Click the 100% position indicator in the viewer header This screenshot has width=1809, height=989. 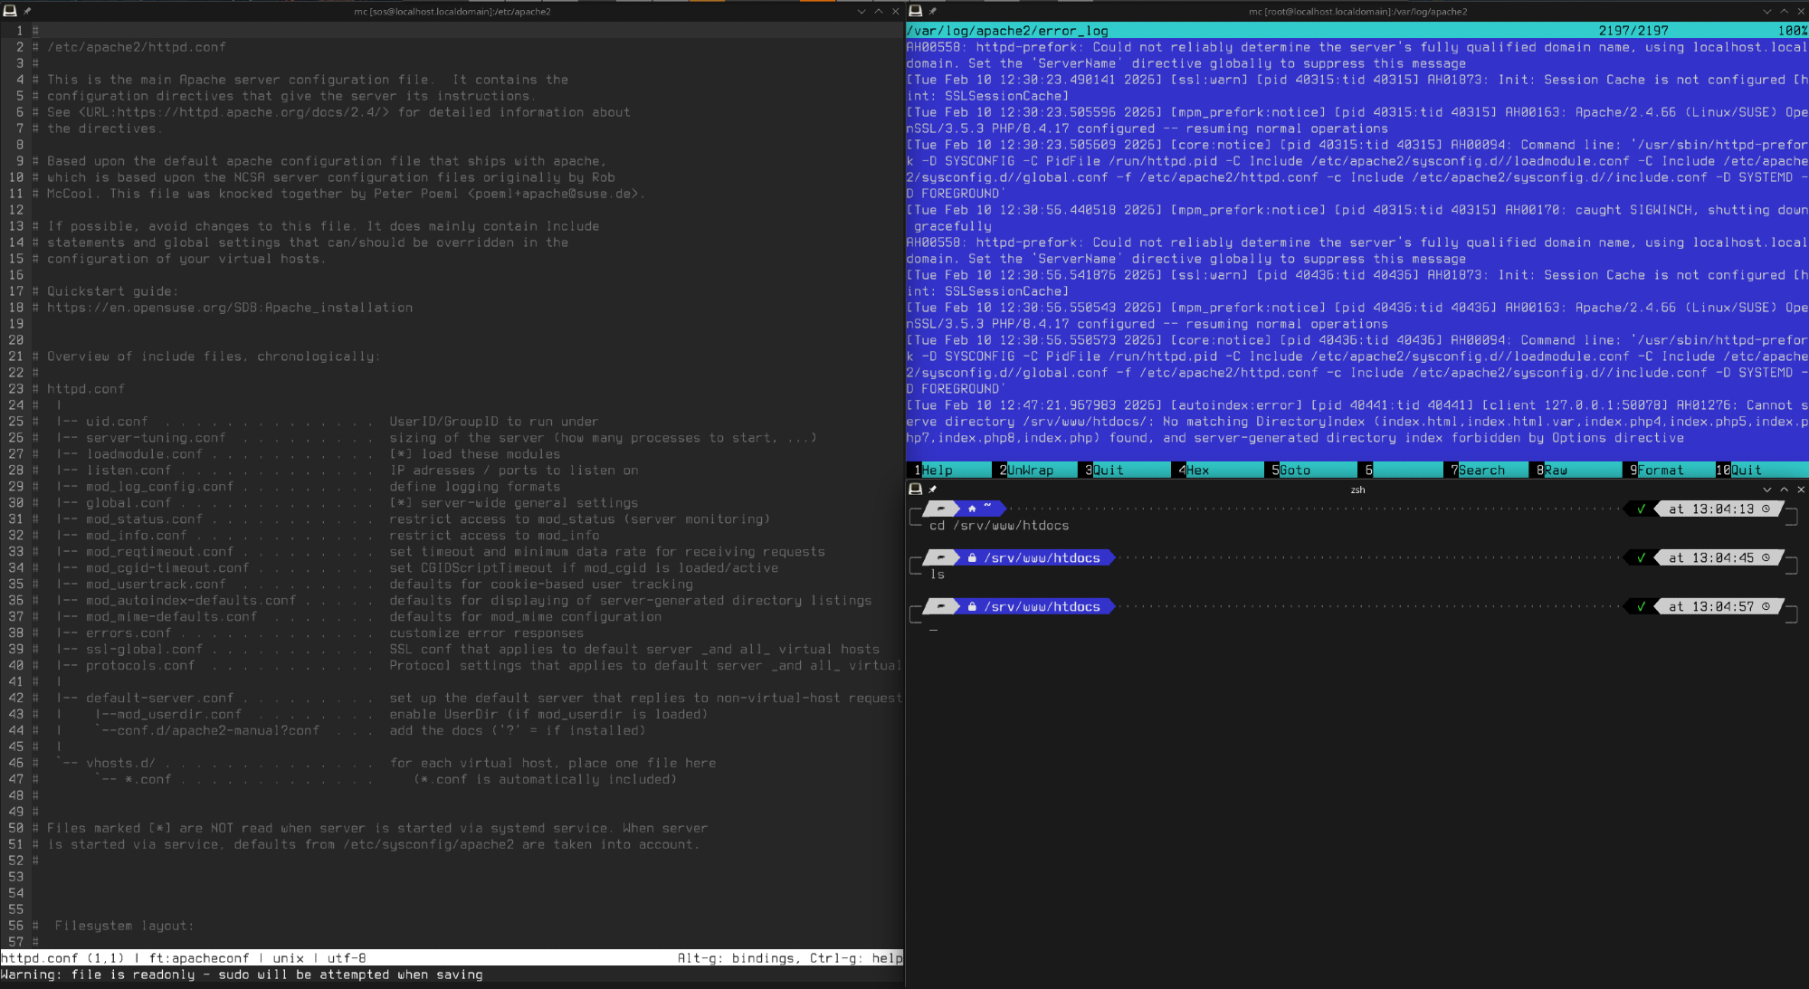pyautogui.click(x=1791, y=31)
